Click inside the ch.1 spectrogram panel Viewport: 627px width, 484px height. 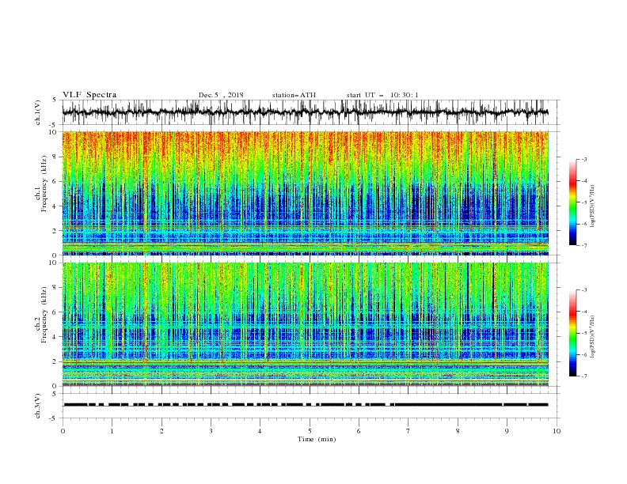pos(306,193)
